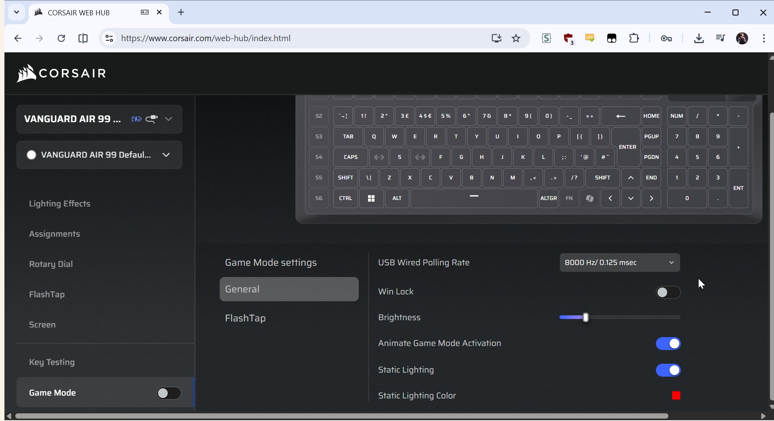Enable the Win Lock toggle

point(668,292)
